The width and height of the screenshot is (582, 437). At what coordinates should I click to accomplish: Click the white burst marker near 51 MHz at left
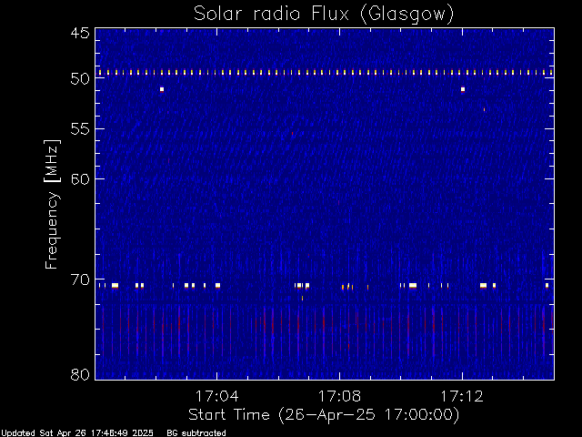tap(162, 89)
